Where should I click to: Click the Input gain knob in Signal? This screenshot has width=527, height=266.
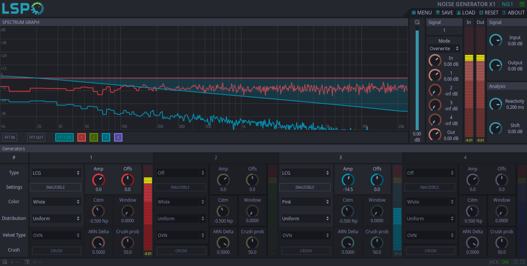(x=496, y=40)
